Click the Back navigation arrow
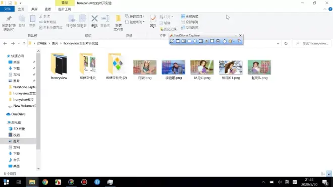This screenshot has width=333, height=187. pos(5,43)
